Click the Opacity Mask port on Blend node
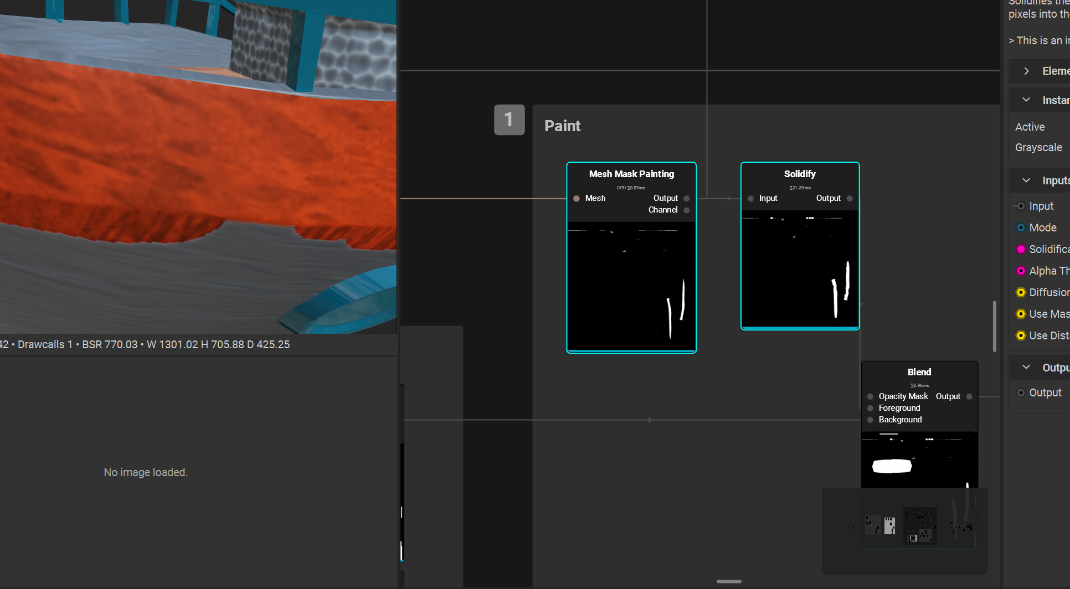The height and width of the screenshot is (589, 1070). point(870,396)
